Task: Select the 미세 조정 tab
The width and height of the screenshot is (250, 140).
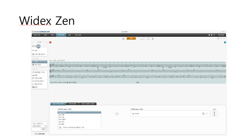Action: 61,35
